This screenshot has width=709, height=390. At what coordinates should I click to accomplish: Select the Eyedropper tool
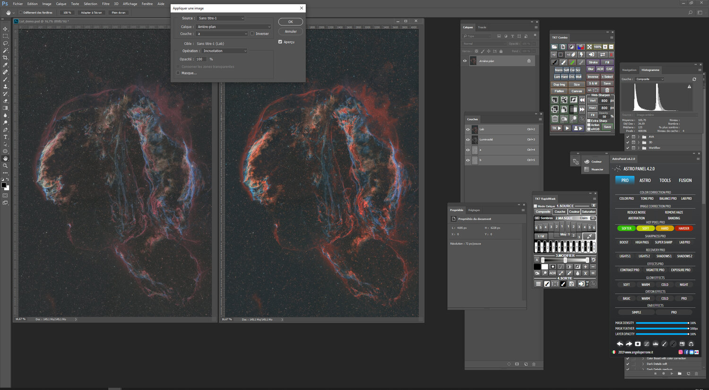(x=5, y=65)
